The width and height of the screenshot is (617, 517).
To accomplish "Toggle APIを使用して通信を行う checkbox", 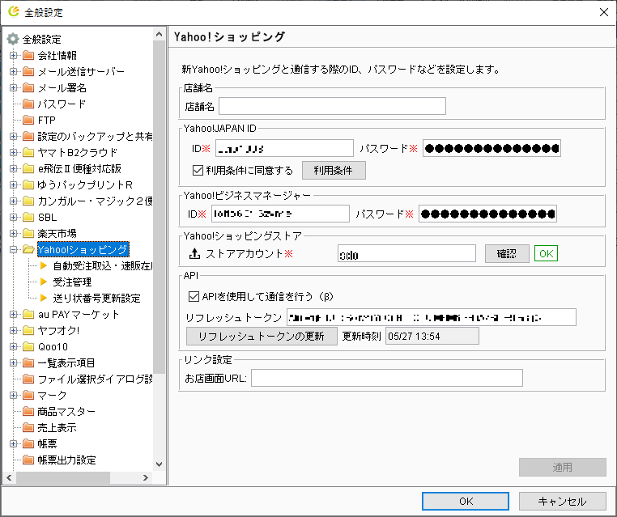I will pos(194,296).
